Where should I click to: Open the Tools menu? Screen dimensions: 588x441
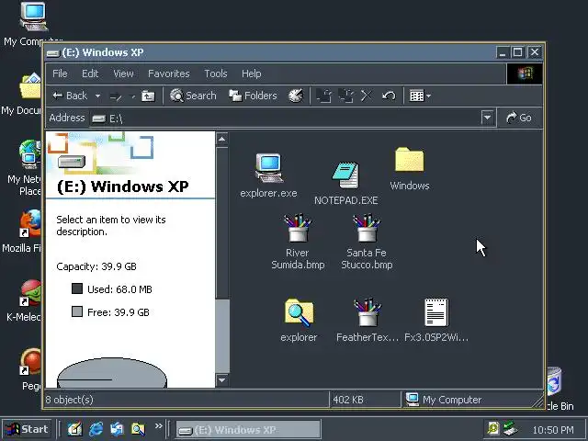tap(216, 73)
